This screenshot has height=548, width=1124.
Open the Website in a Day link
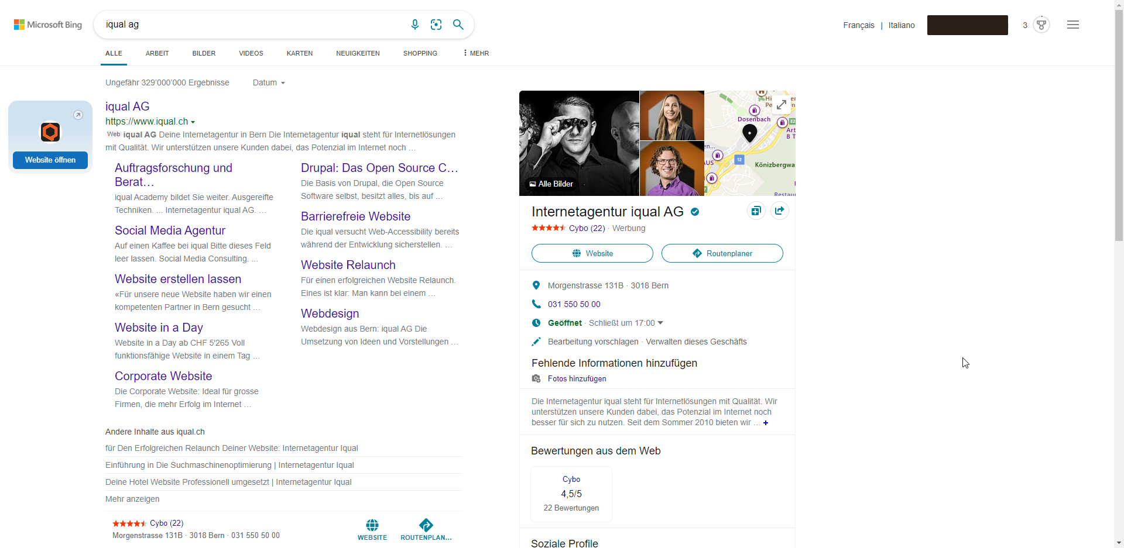click(159, 328)
